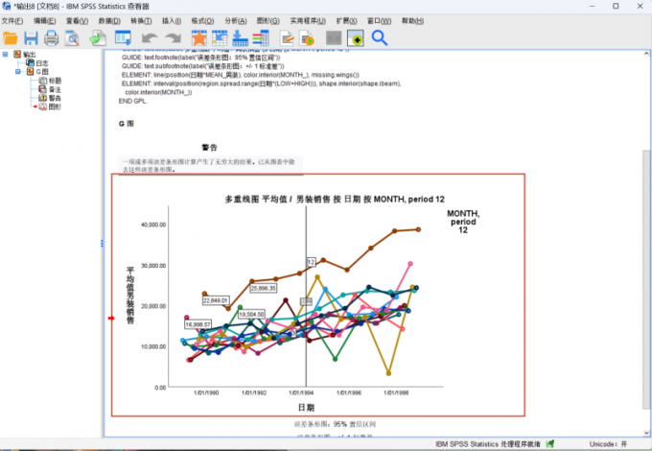Click the Go to Data star icon
652x451 pixels.
click(199, 38)
